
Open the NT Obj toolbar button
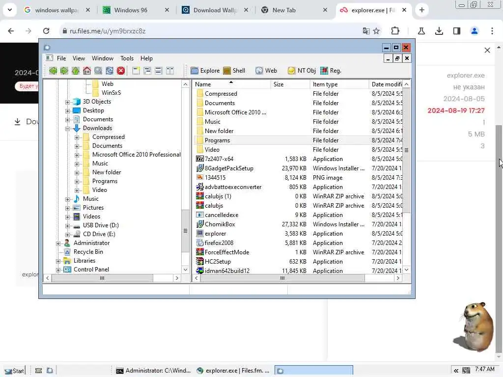[302, 71]
